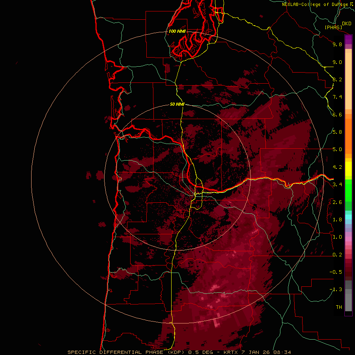Click the 7.4 value on the legend
Screen dimensions: 355x355
pyautogui.click(x=337, y=97)
